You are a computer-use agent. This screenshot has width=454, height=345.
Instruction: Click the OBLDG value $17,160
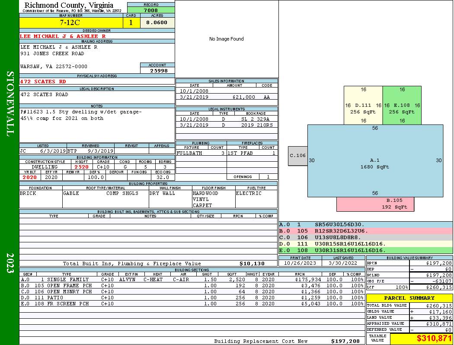pos(441,312)
